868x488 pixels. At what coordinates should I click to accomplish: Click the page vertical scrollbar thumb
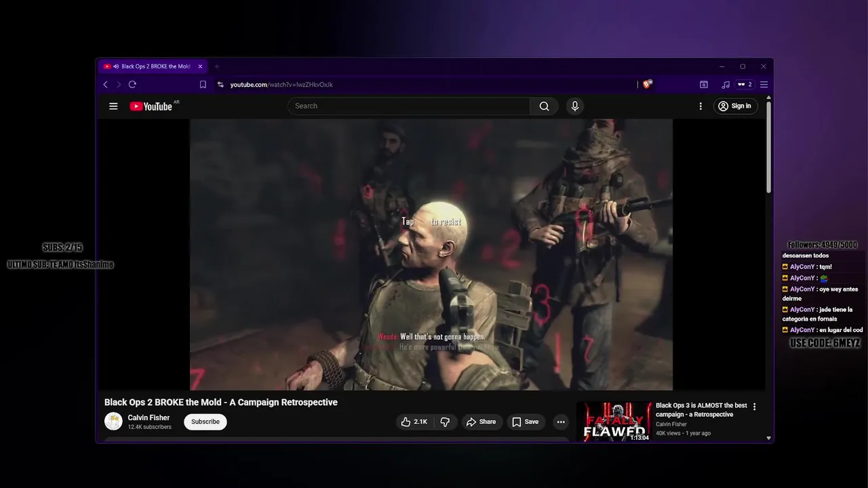(768, 148)
